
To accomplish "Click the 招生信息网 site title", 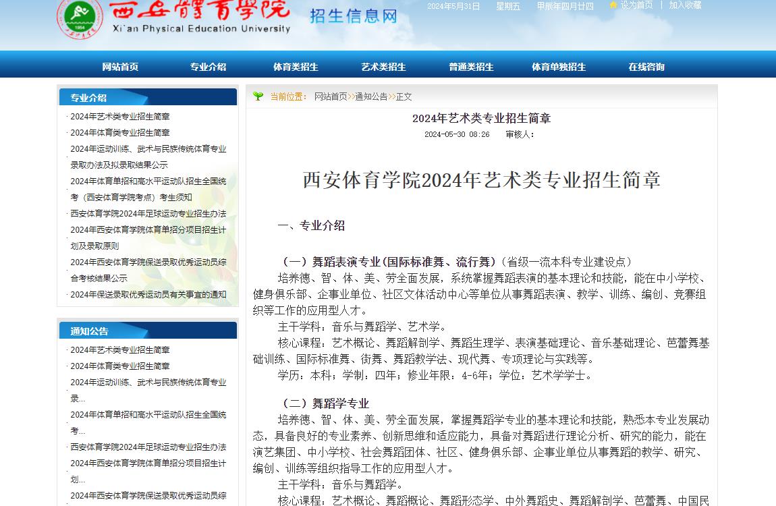I will tap(354, 16).
